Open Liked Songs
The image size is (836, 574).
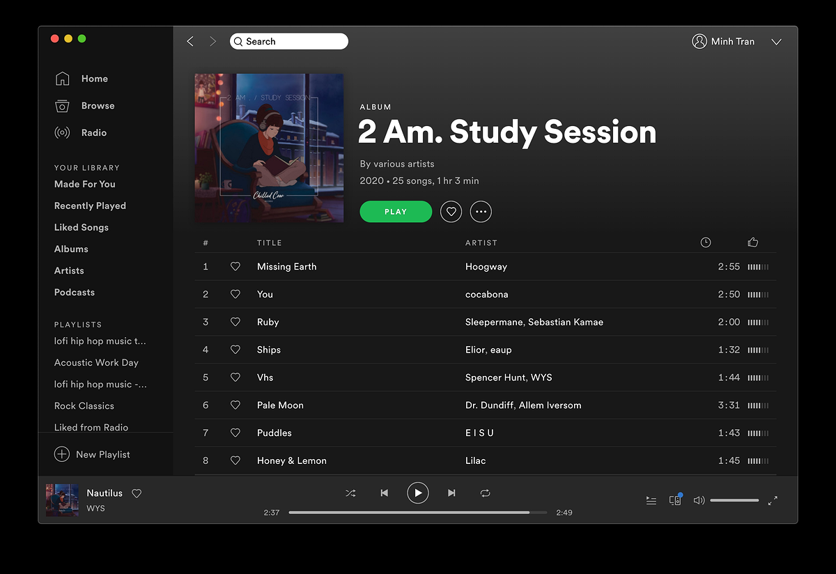(82, 227)
